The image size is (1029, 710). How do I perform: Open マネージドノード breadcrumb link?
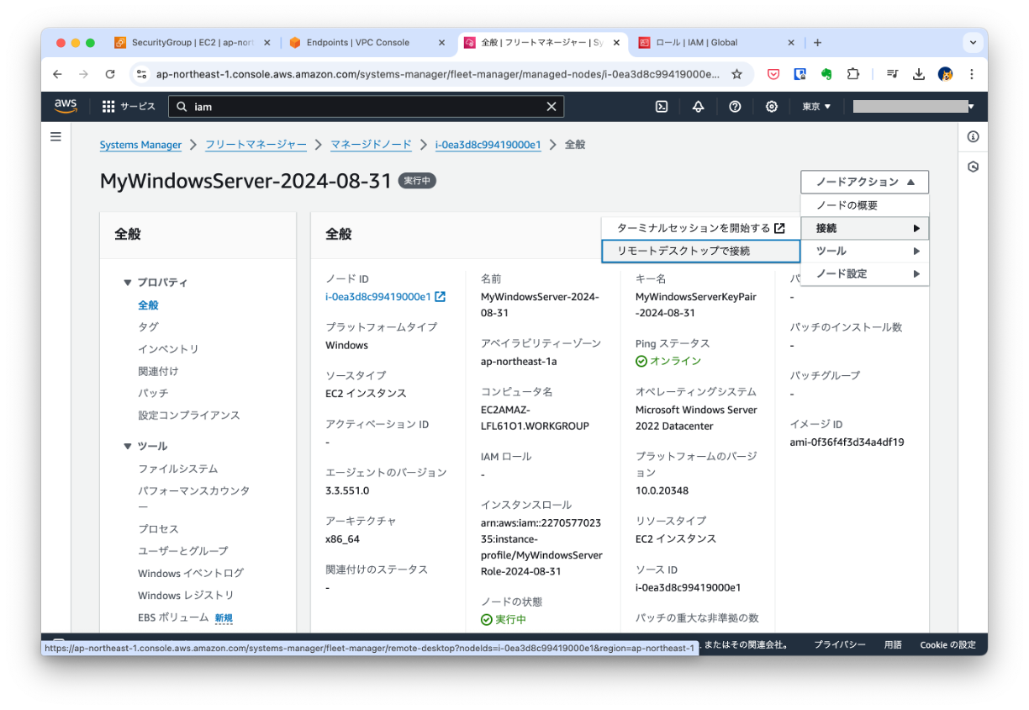[371, 145]
